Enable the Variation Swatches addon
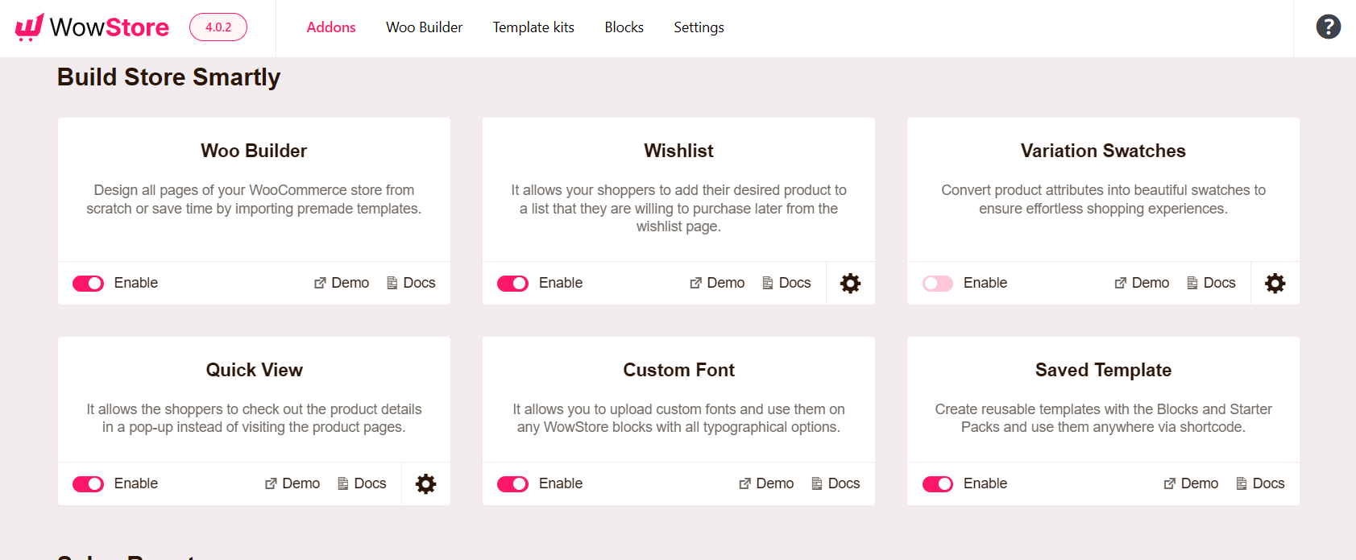Viewport: 1356px width, 560px height. click(x=938, y=283)
